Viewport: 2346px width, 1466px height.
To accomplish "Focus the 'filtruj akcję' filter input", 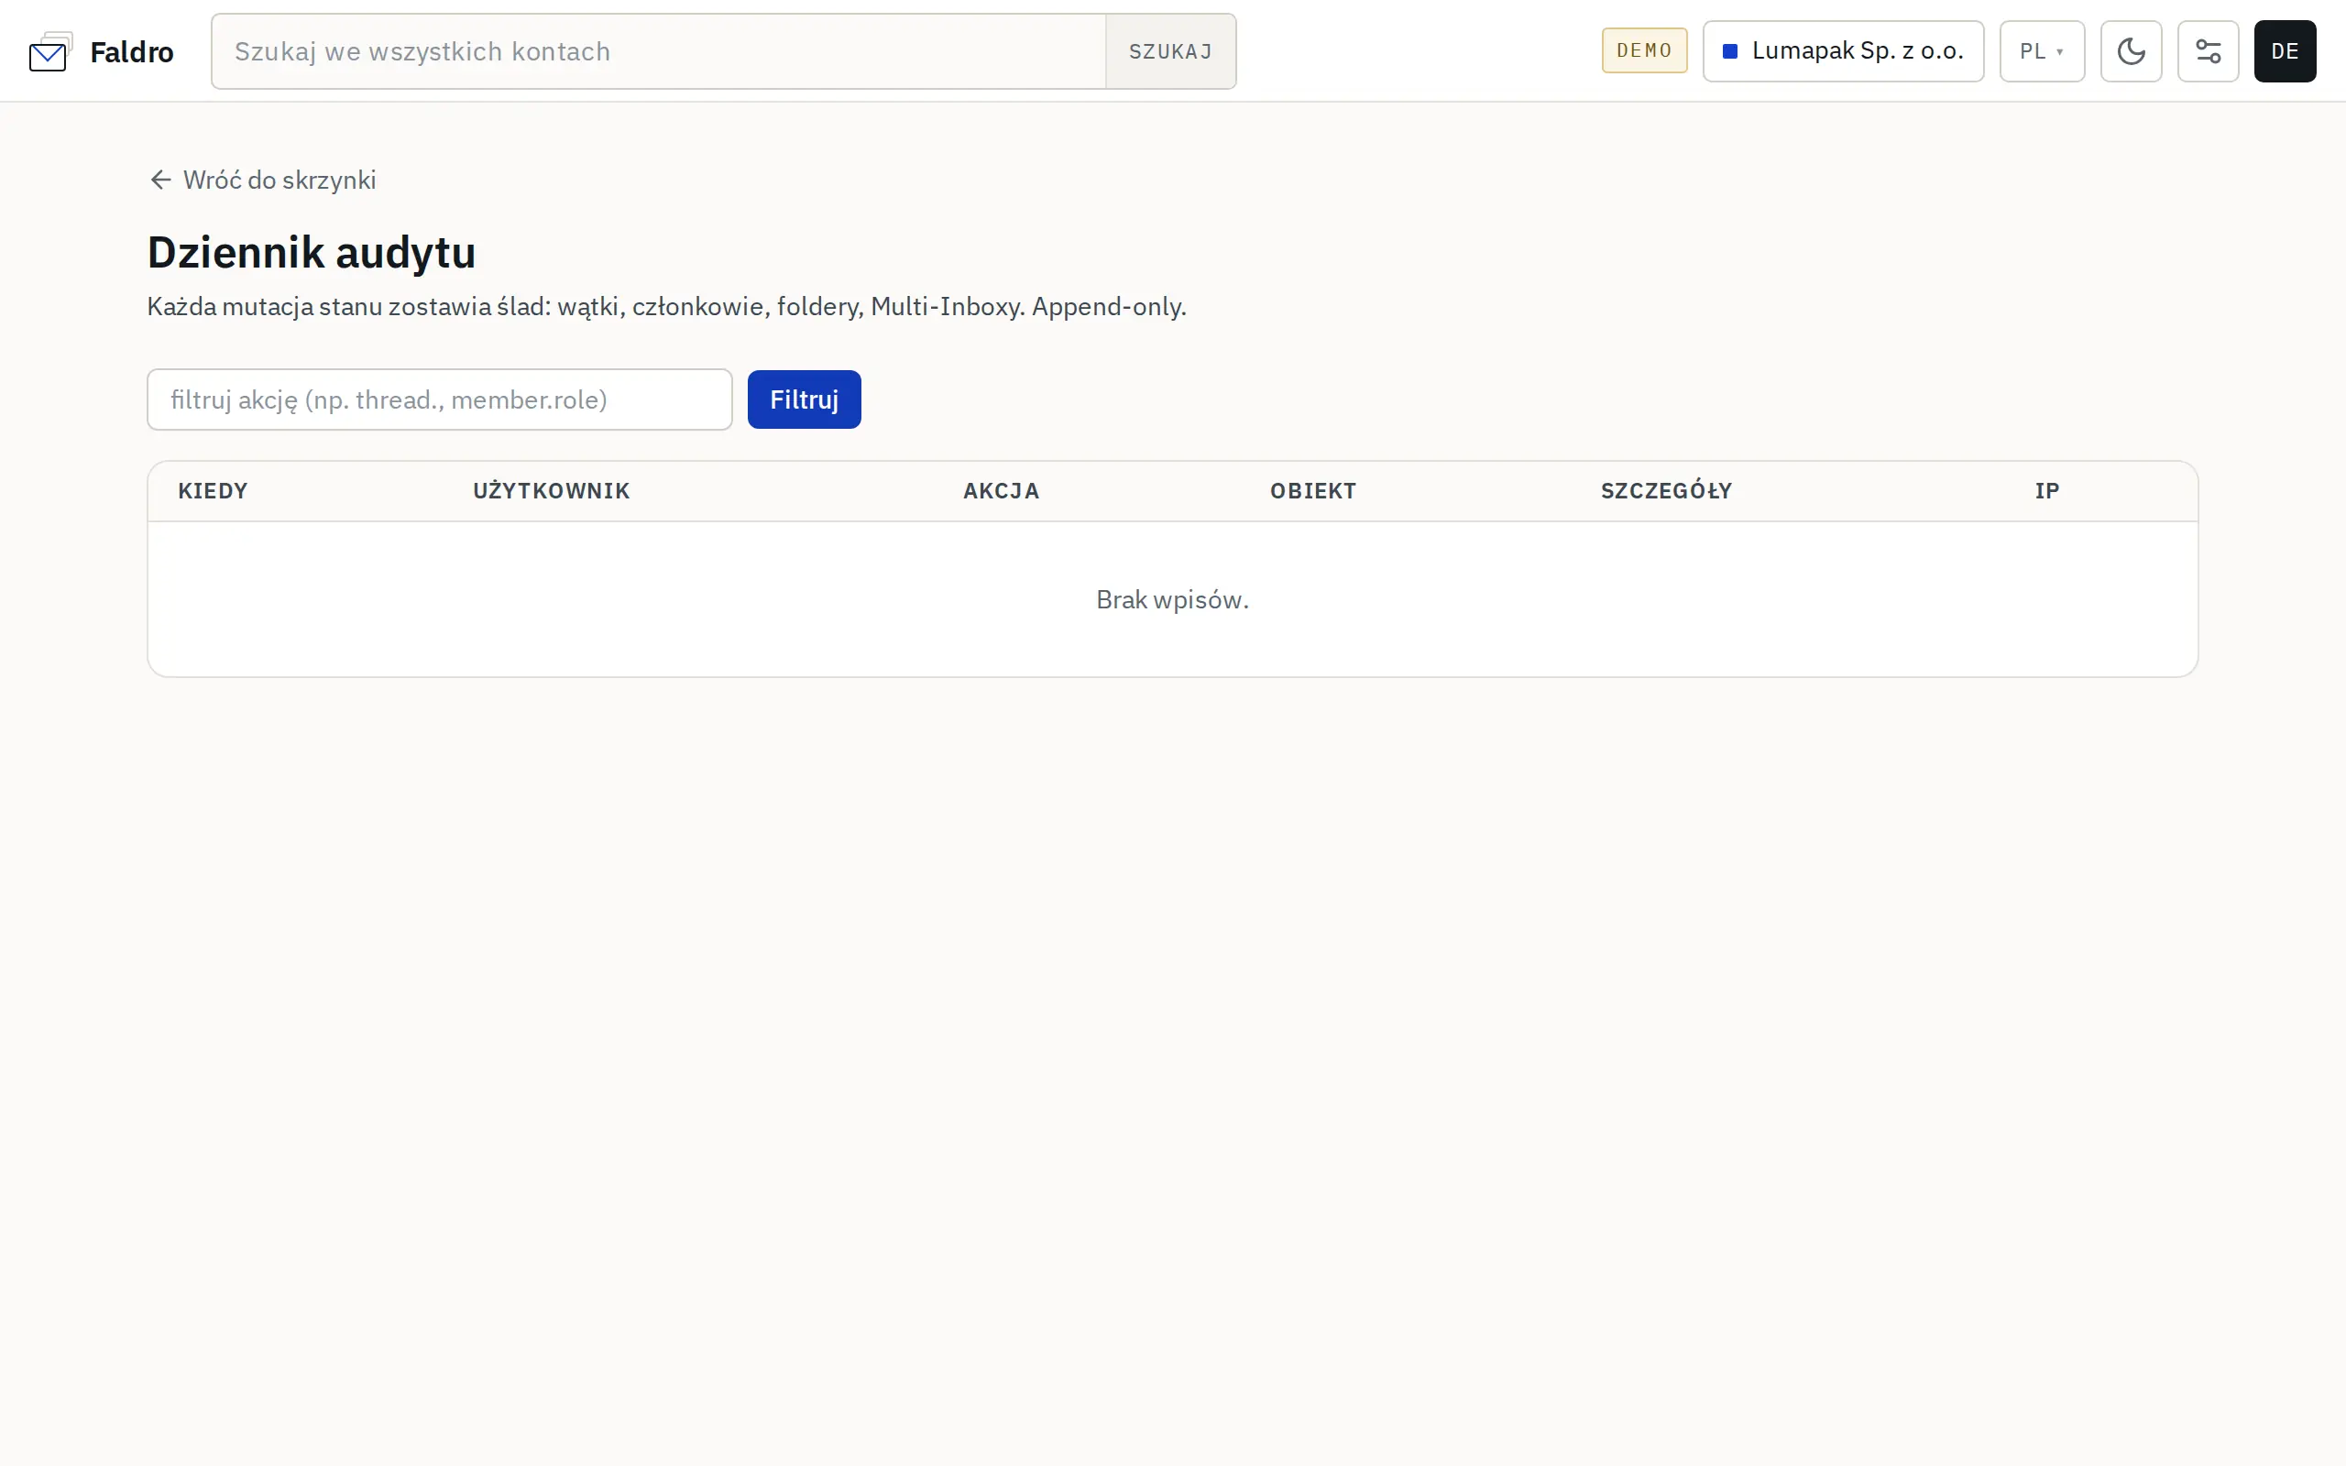I will point(439,399).
